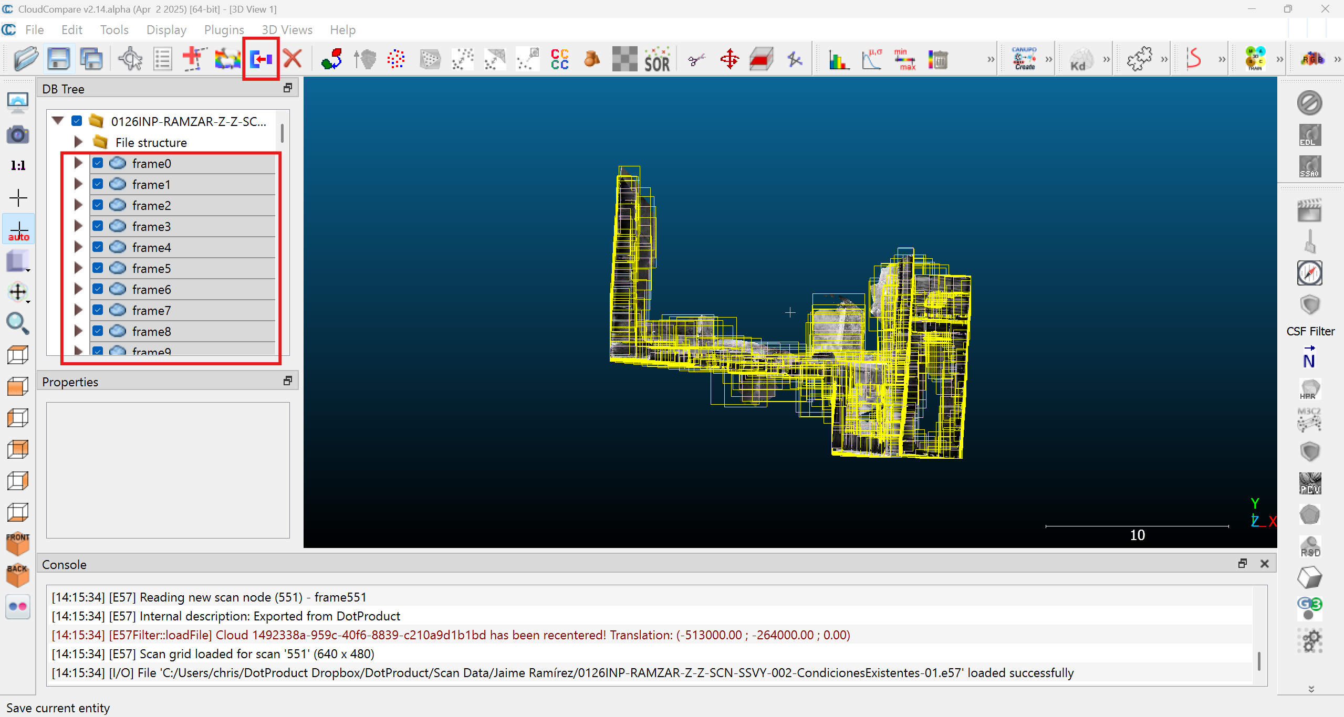Collapse the 0126INP-RAMZAR root node
The height and width of the screenshot is (717, 1344).
(58, 121)
